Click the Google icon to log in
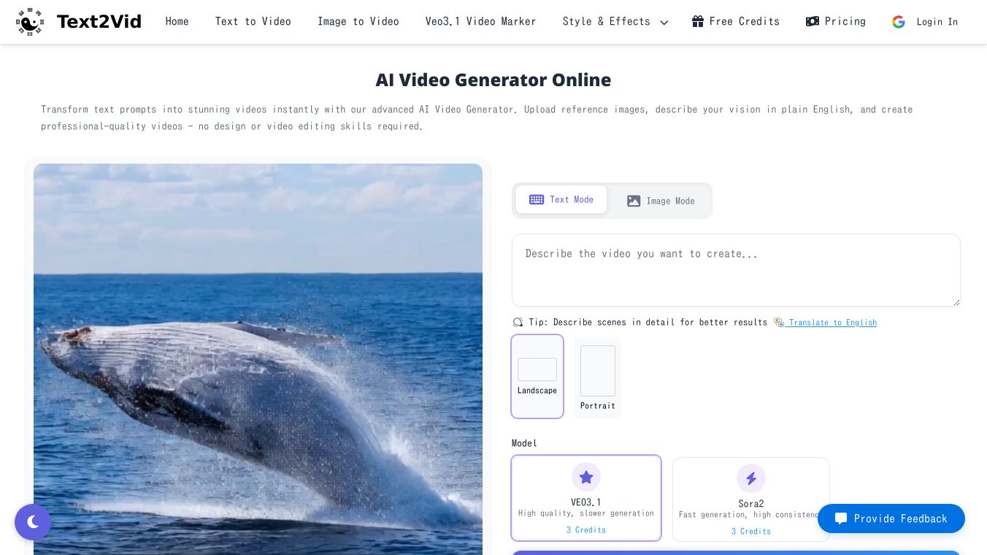The height and width of the screenshot is (555, 987). click(x=899, y=22)
